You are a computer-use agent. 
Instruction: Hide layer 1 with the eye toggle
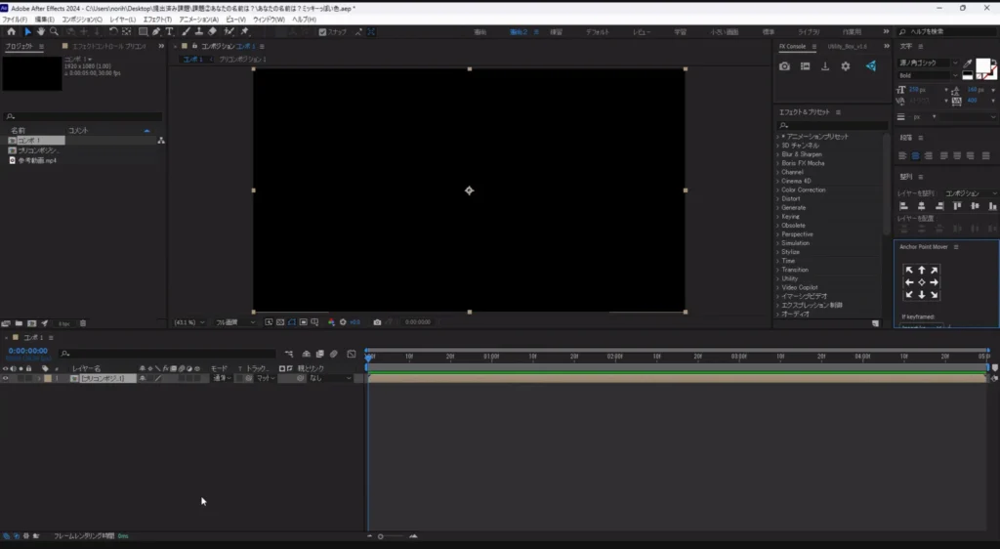(6, 378)
